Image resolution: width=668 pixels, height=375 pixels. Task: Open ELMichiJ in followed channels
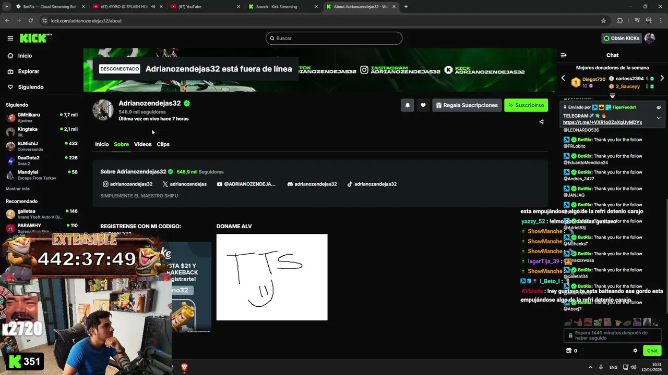click(42, 146)
